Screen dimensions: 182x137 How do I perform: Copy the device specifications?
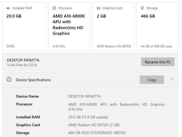(x=152, y=80)
